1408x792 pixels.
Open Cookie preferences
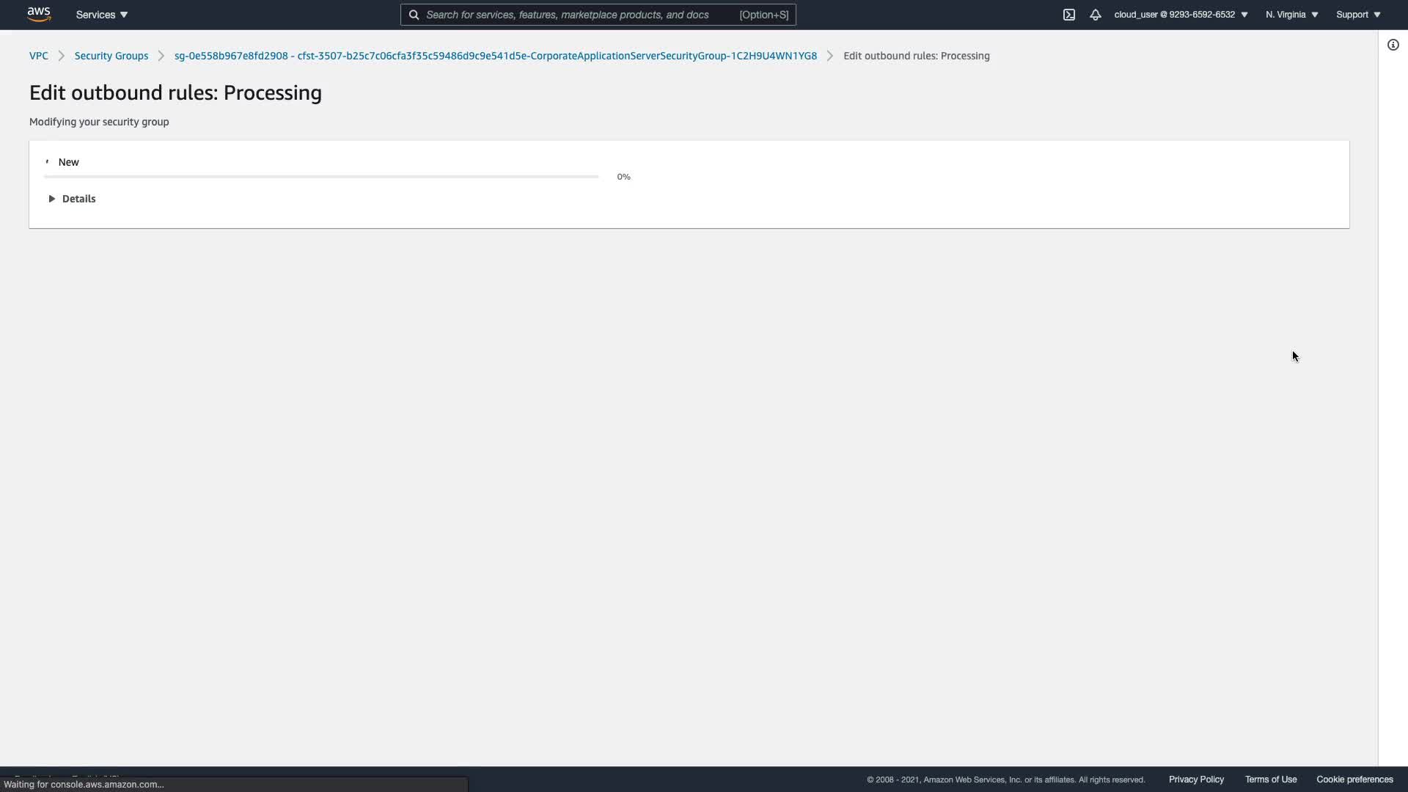pyautogui.click(x=1354, y=780)
